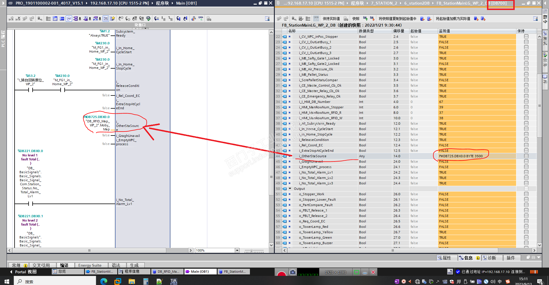The image size is (549, 285).
Task: Click the compile checkmark icon in editor toolbar
Action: tap(148, 19)
